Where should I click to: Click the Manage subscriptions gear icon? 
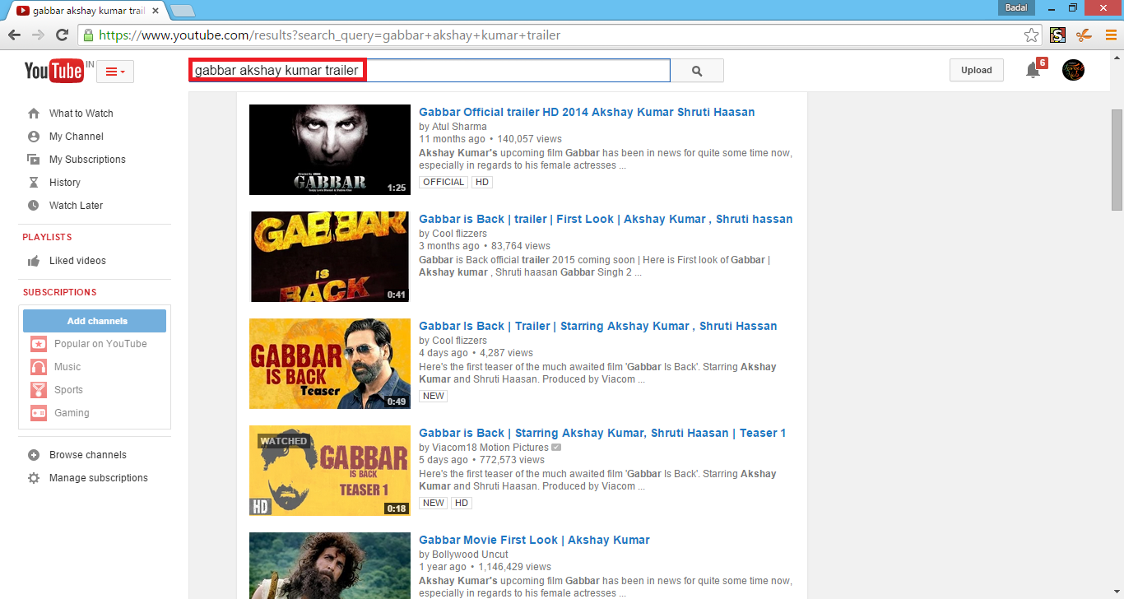click(x=34, y=478)
